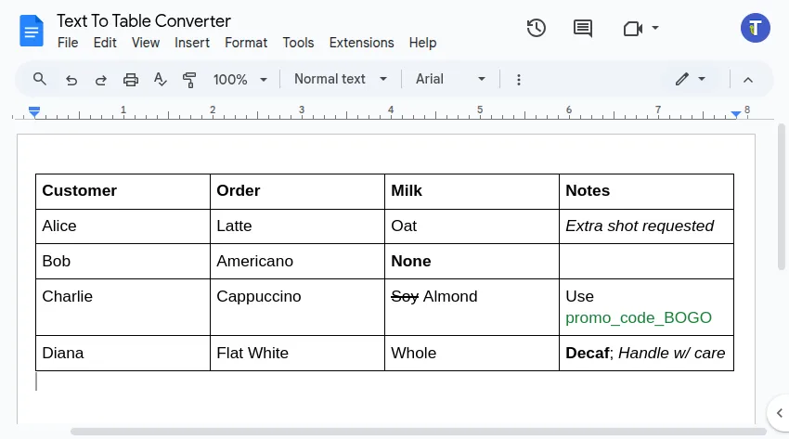This screenshot has width=789, height=439.
Task: Run spelling and grammar check
Action: tap(161, 80)
